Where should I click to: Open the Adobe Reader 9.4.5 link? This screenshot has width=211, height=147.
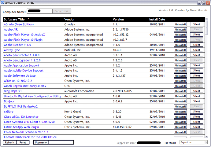[17, 45]
